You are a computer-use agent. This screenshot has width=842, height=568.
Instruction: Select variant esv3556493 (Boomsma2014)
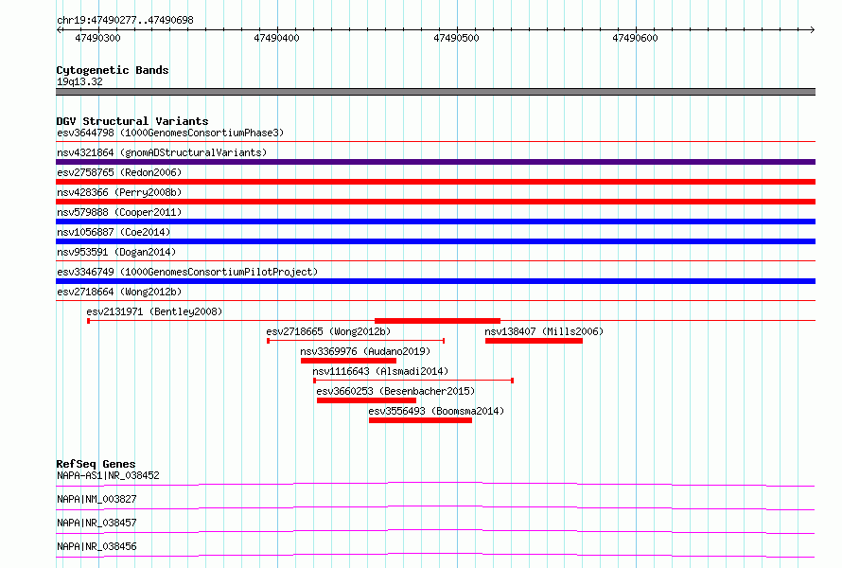[x=436, y=411]
